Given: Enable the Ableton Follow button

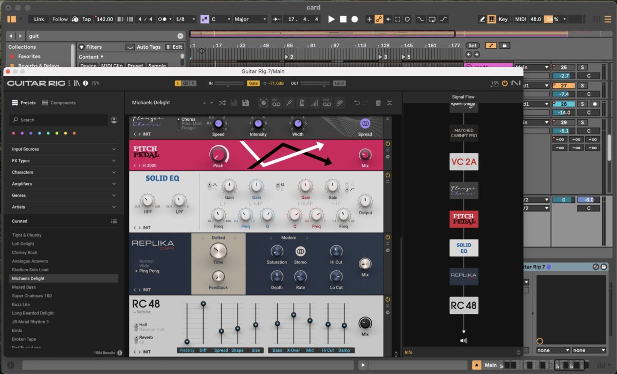Looking at the screenshot, I should (60, 19).
